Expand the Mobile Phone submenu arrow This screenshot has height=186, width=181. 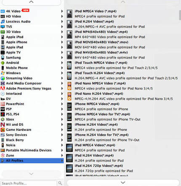[62, 68]
